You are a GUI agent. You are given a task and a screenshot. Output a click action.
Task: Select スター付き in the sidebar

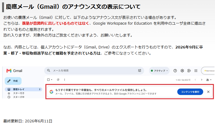tap(19, 93)
